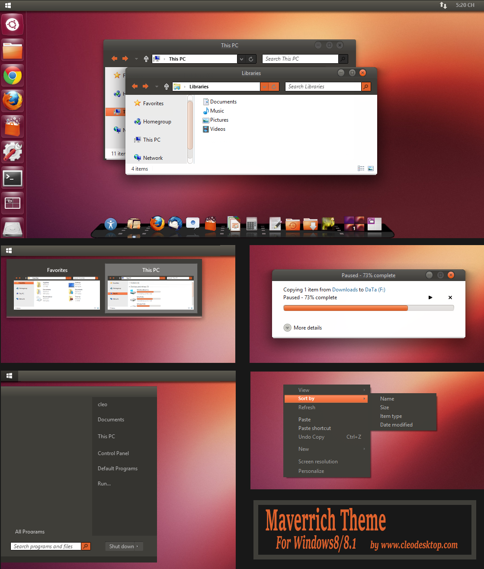The image size is (484, 569).
Task: Switch Libraries window to large icons view
Action: (x=371, y=168)
